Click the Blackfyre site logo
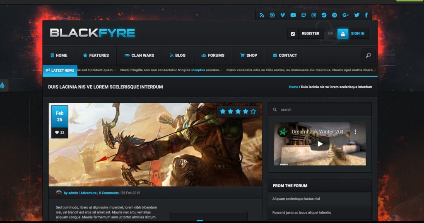424x223 pixels. point(92,33)
